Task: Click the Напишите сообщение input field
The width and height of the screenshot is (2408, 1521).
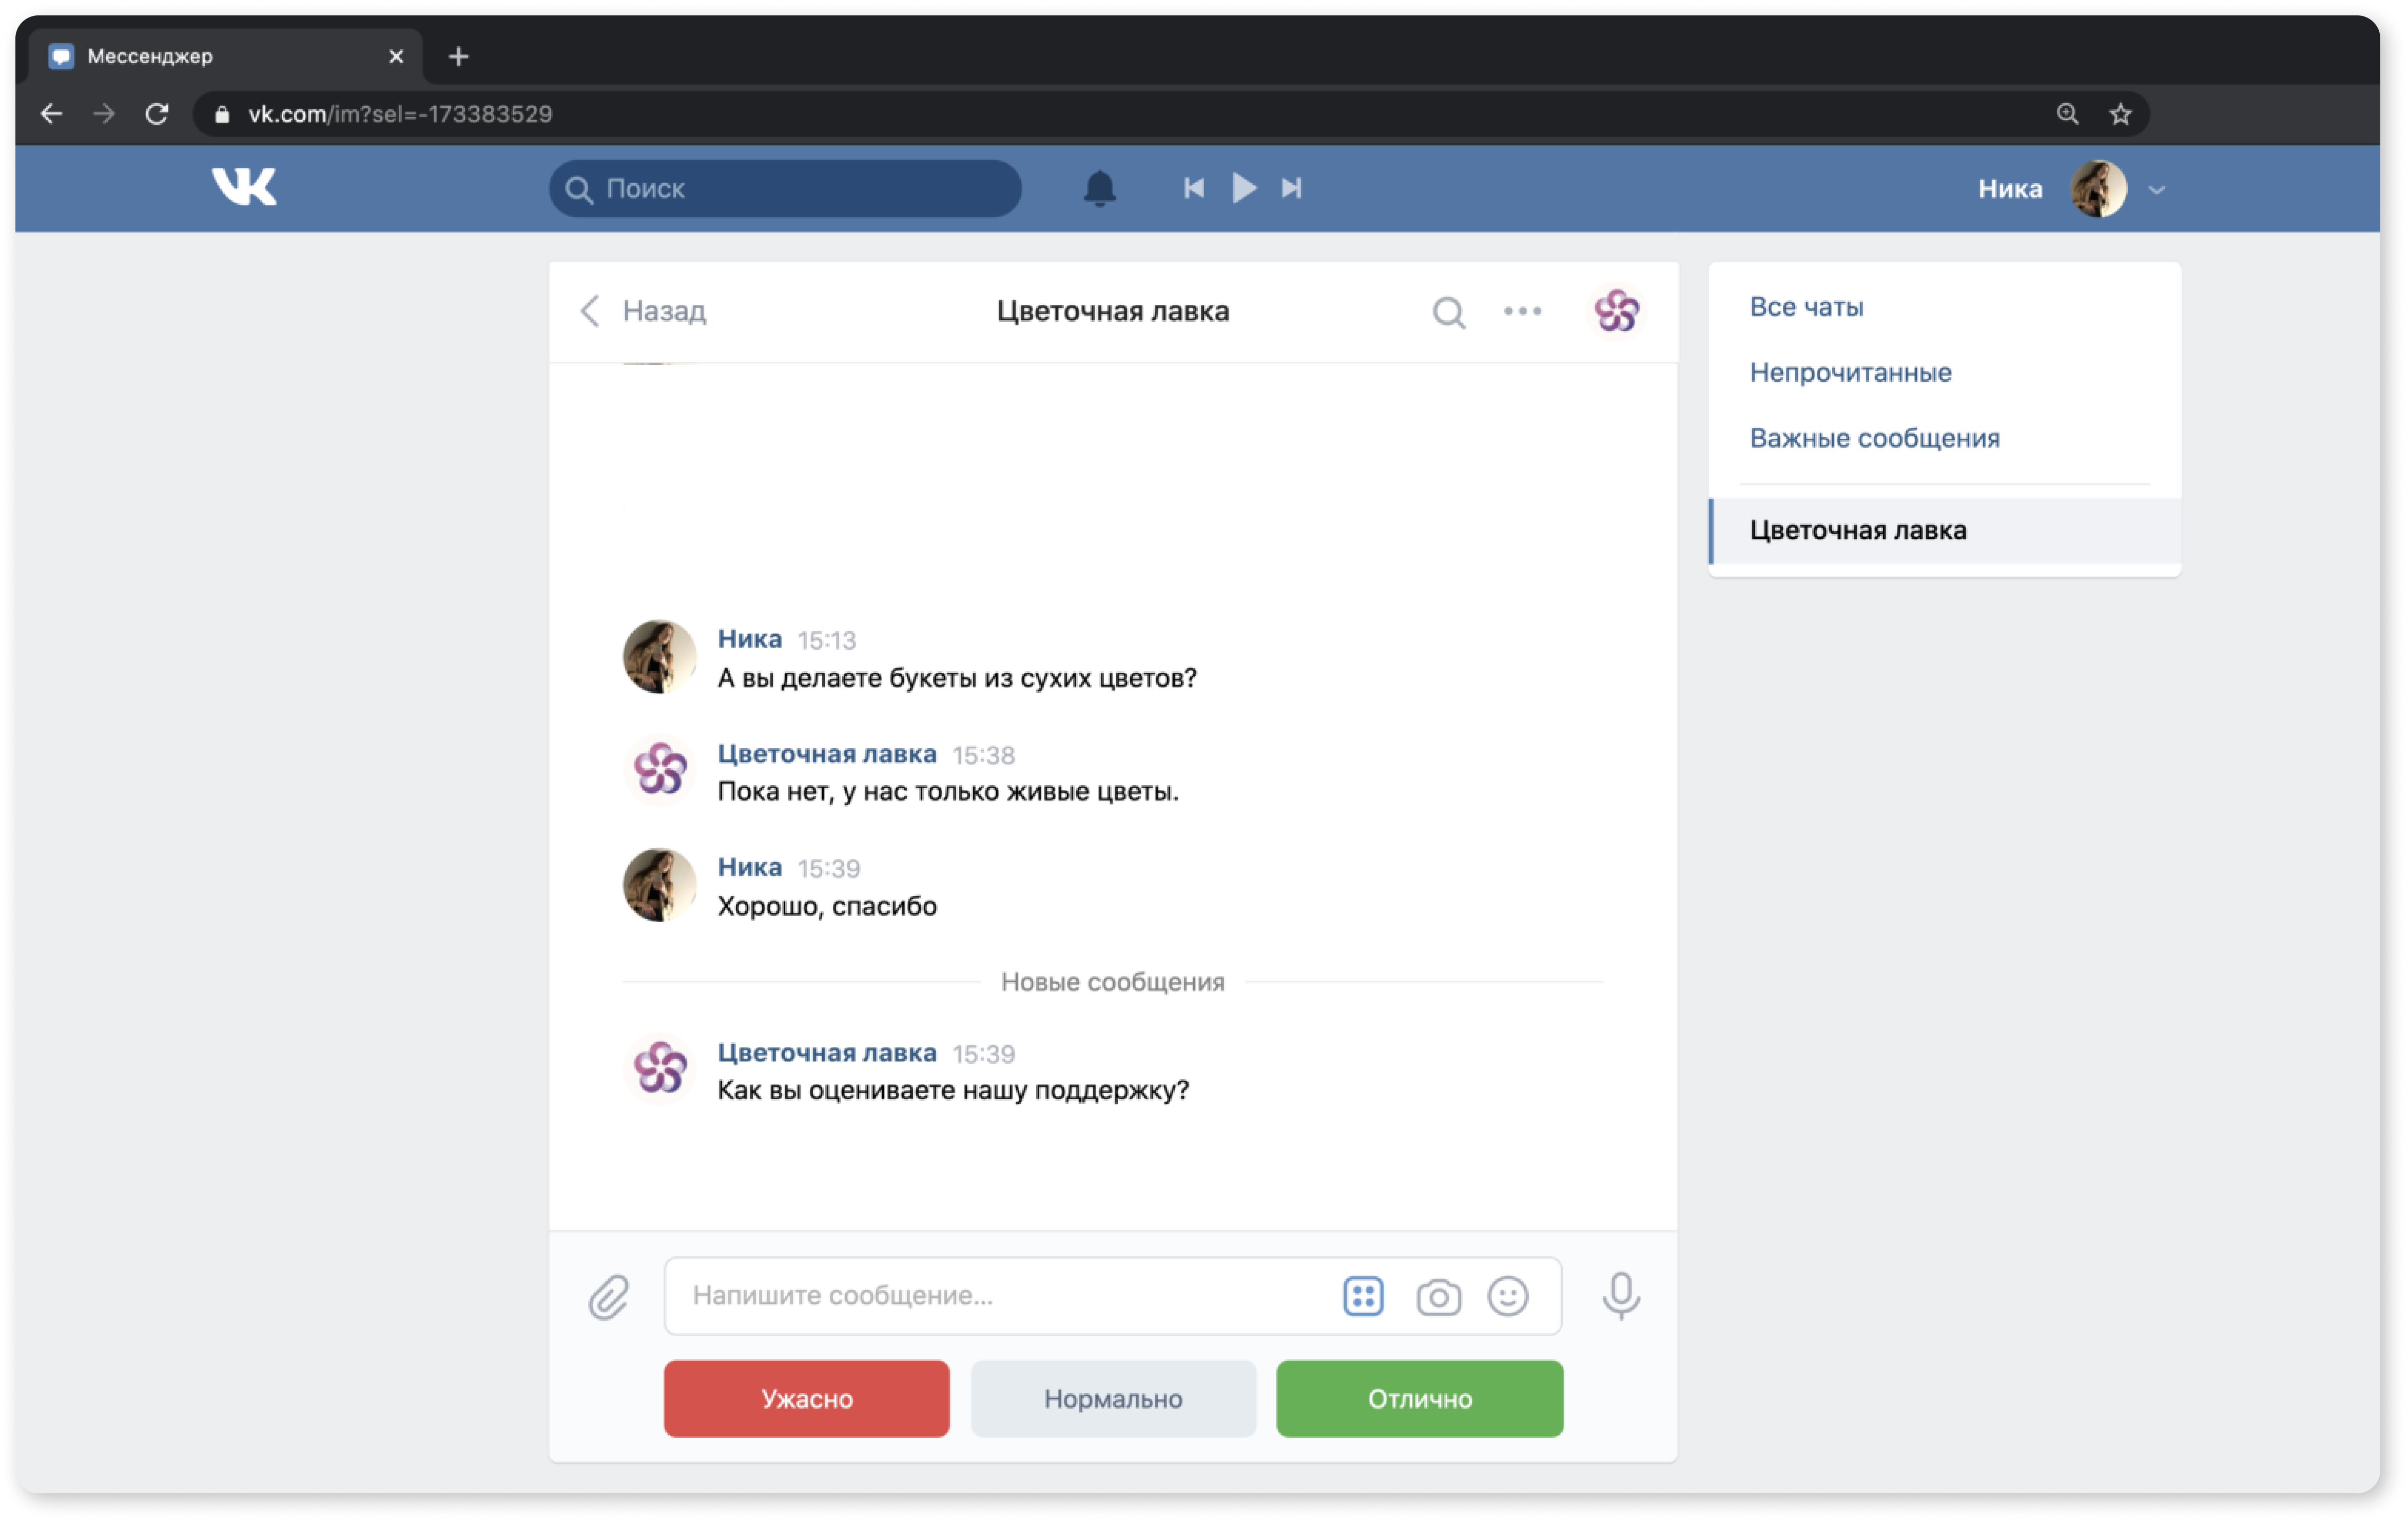Action: pyautogui.click(x=1000, y=1296)
